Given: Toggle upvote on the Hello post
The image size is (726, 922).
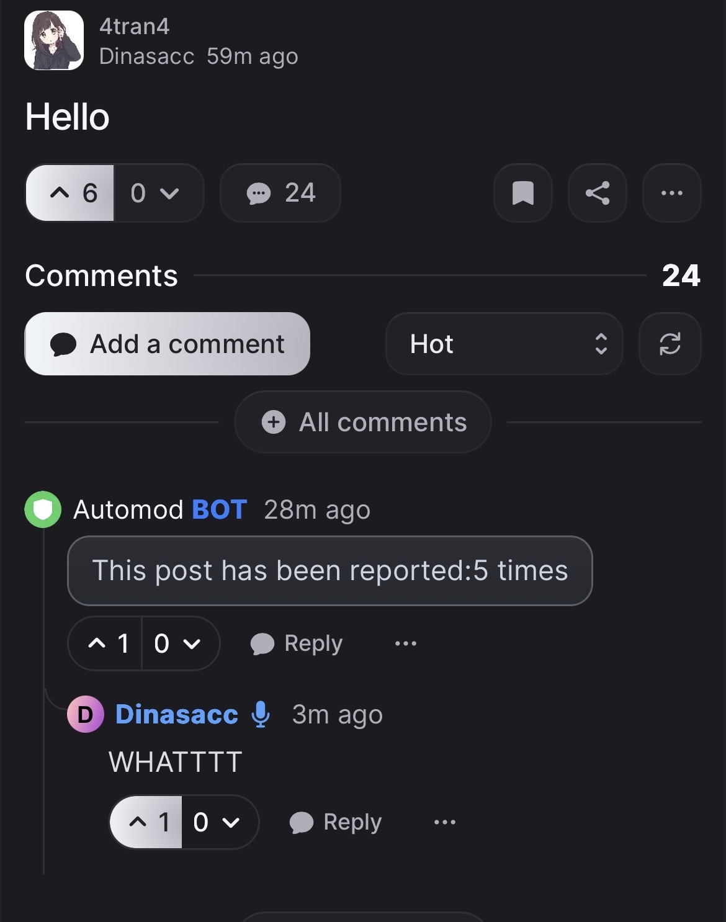Looking at the screenshot, I should (70, 193).
